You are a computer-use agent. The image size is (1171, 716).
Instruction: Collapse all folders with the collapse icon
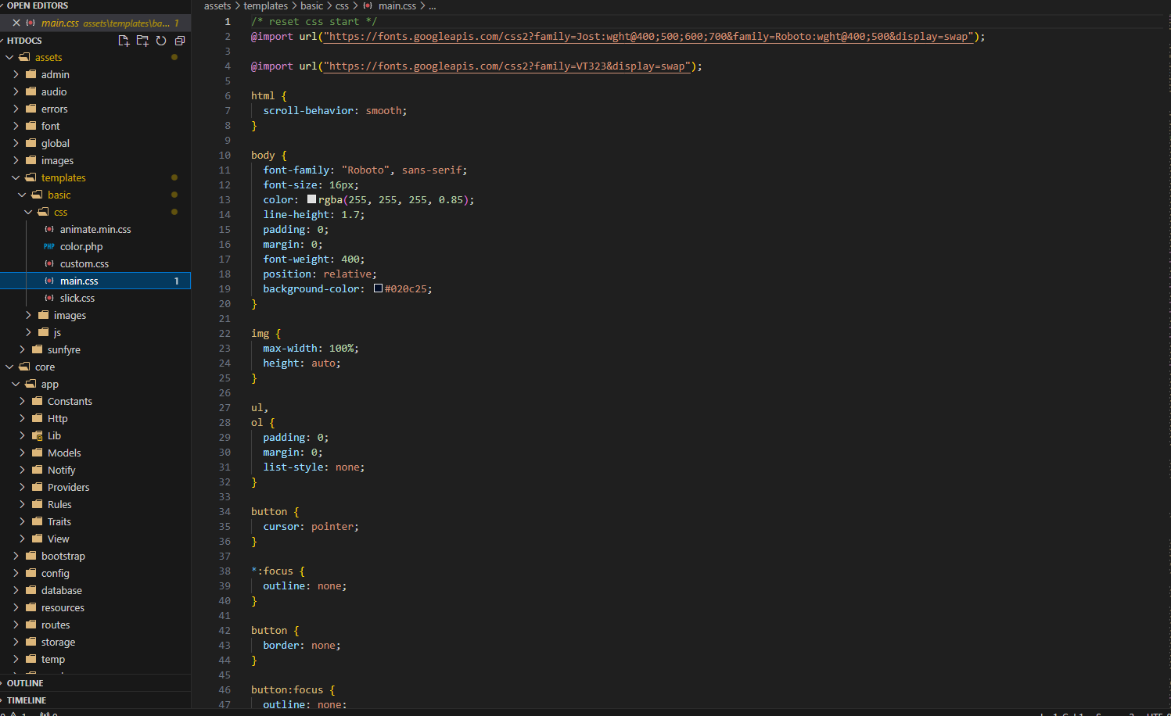180,41
